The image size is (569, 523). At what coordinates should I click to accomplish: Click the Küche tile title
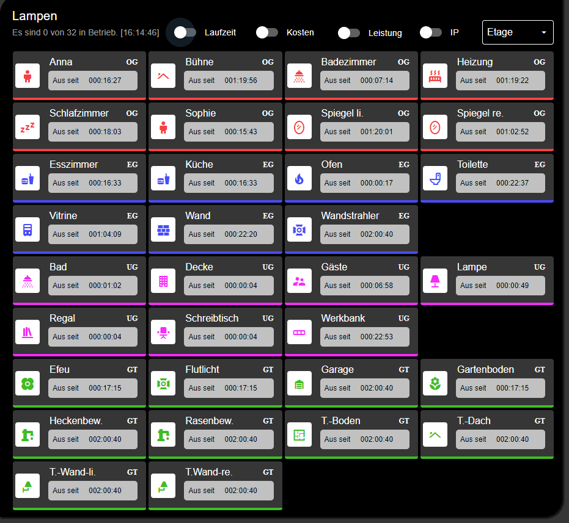click(199, 165)
